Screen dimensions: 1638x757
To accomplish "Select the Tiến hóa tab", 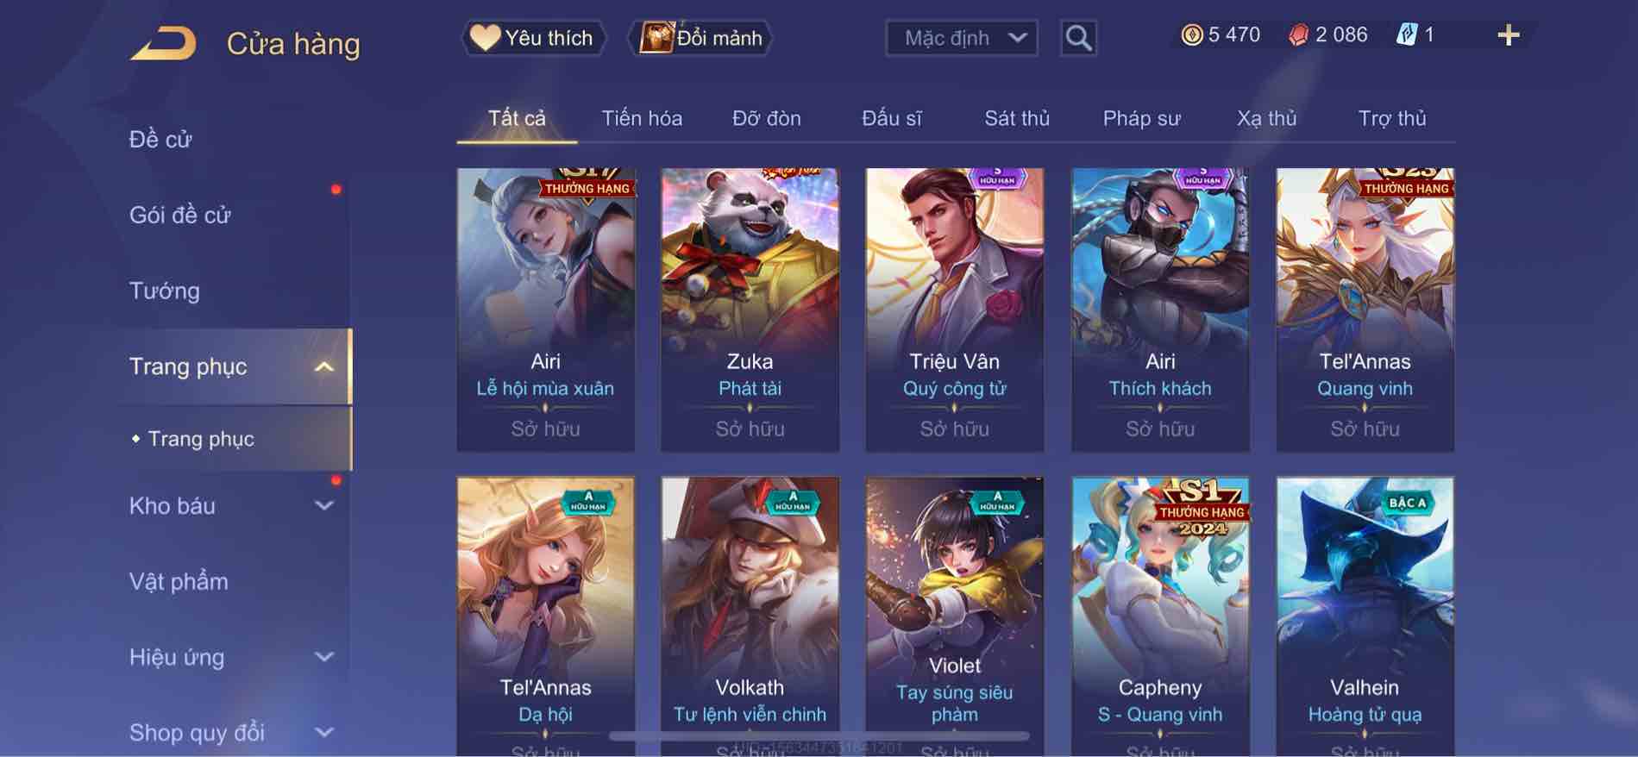I will [642, 118].
